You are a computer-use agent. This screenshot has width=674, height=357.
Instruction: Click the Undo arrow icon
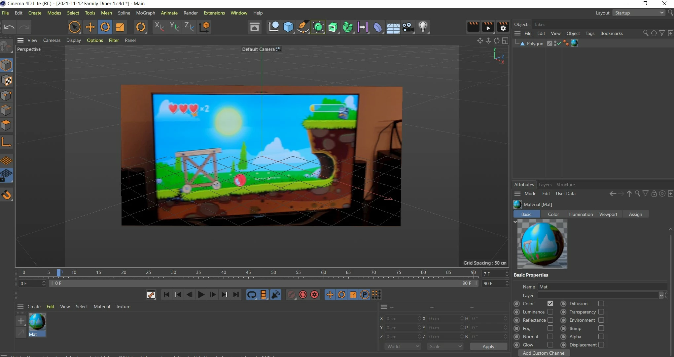(9, 27)
